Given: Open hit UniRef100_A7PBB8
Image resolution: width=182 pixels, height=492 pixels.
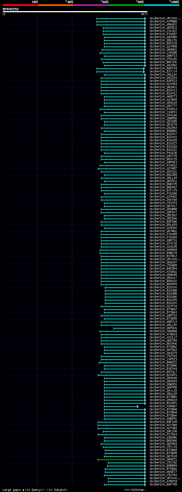Looking at the screenshot, I should [163, 21].
